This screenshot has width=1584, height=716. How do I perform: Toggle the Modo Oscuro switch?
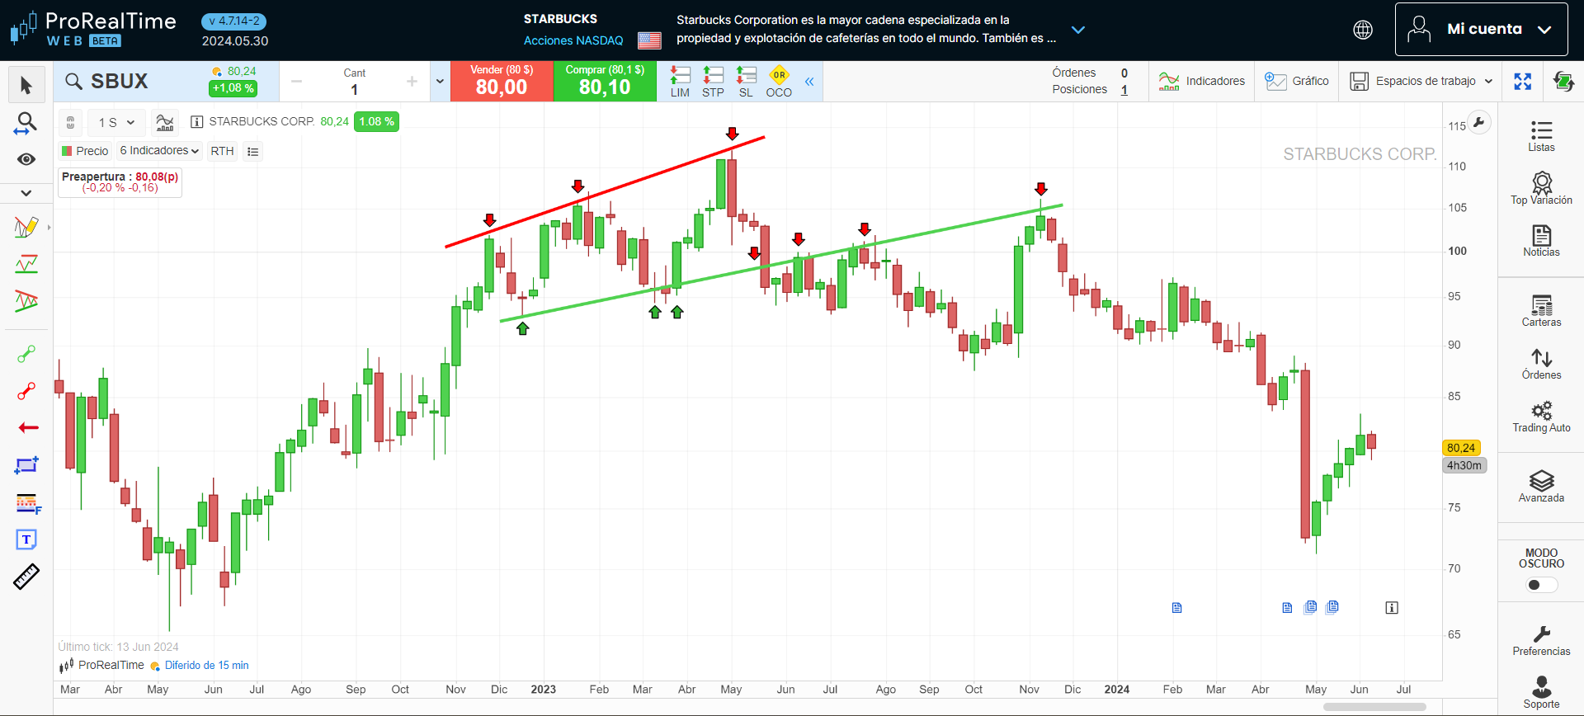(1540, 585)
